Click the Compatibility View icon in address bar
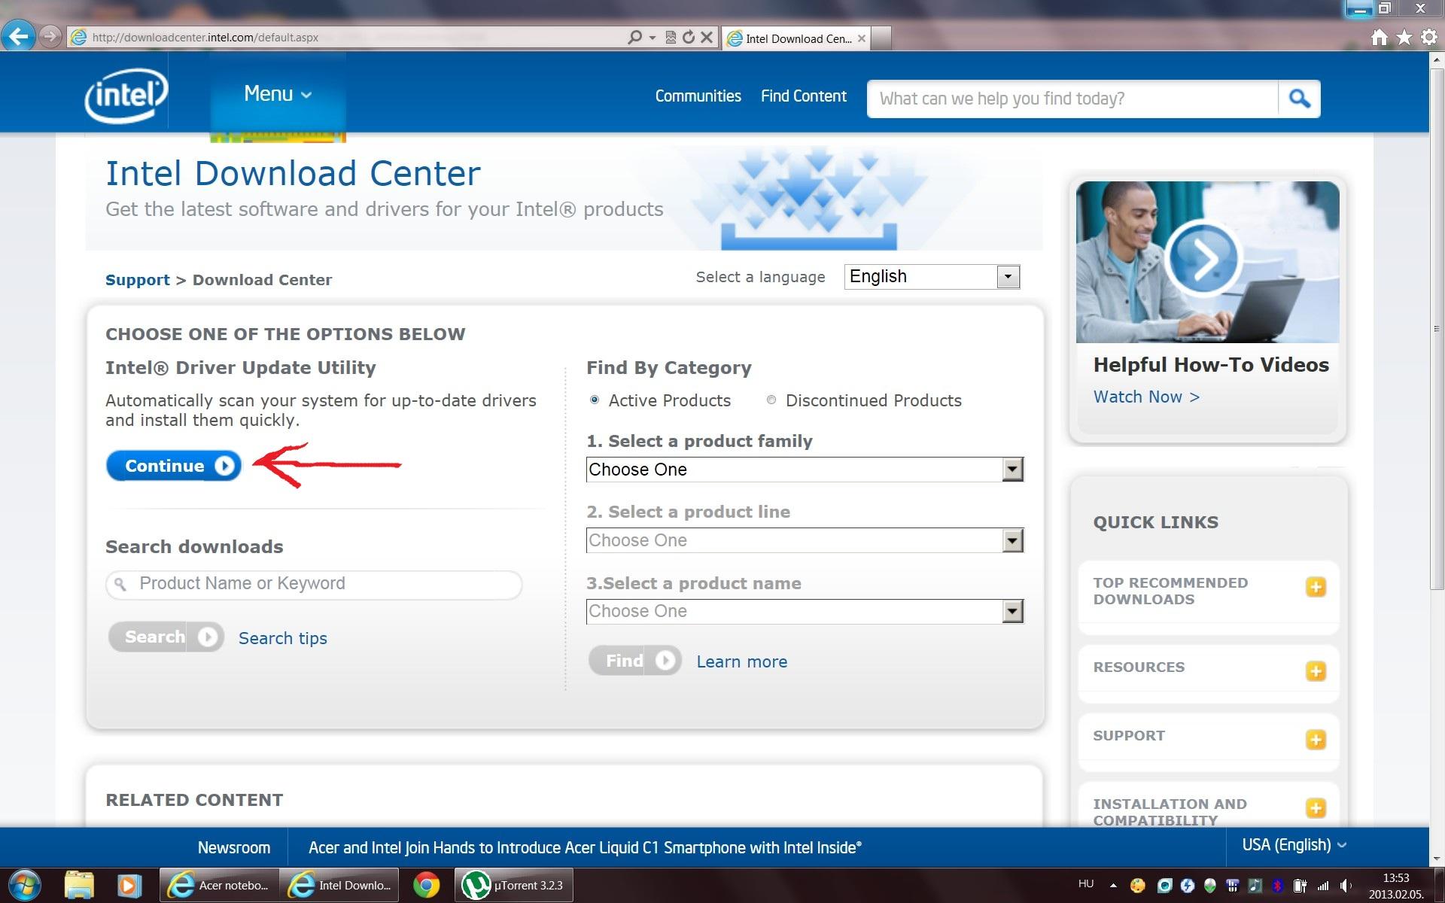This screenshot has width=1445, height=903. tap(671, 37)
